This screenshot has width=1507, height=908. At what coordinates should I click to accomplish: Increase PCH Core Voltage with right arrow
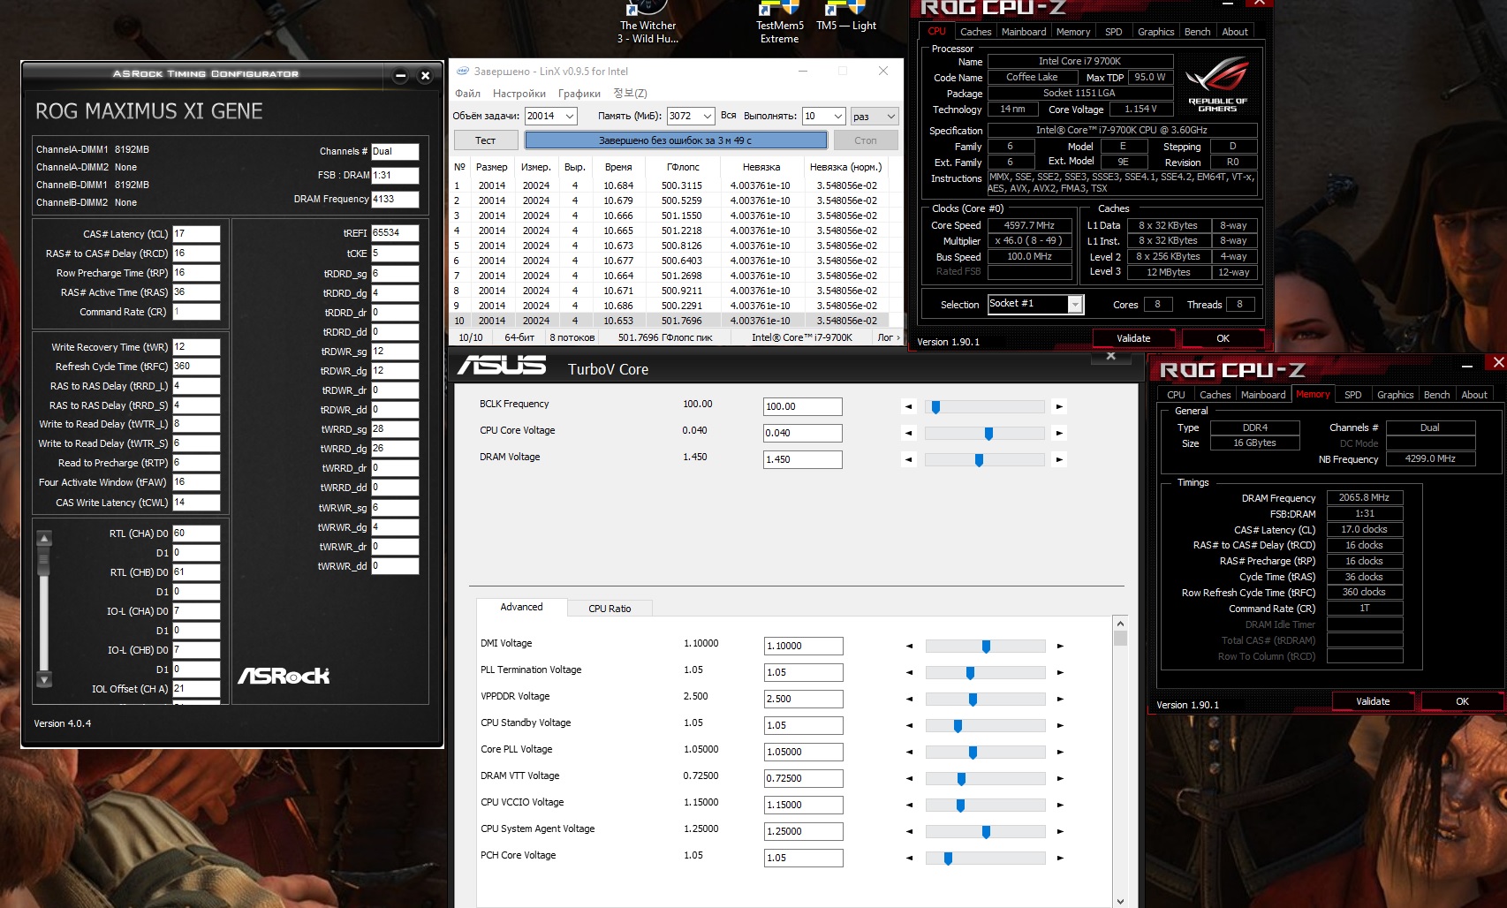pos(1060,859)
